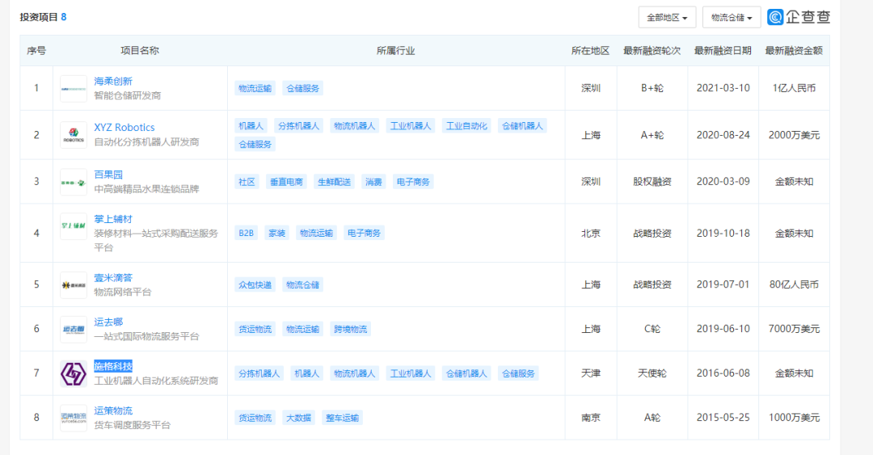This screenshot has width=873, height=455.
Task: Open the 海柔创新 project link
Action: [113, 82]
